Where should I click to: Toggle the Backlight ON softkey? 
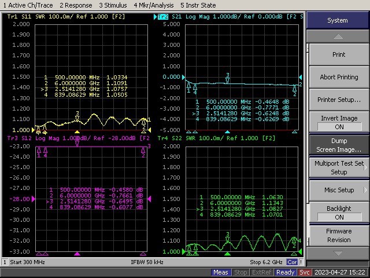339,213
